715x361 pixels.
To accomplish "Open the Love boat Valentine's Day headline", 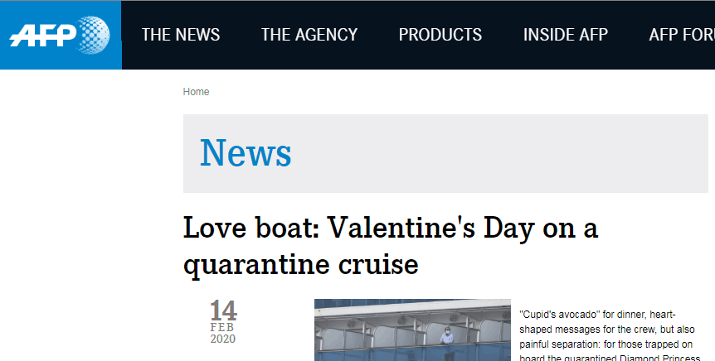I will click(x=391, y=246).
